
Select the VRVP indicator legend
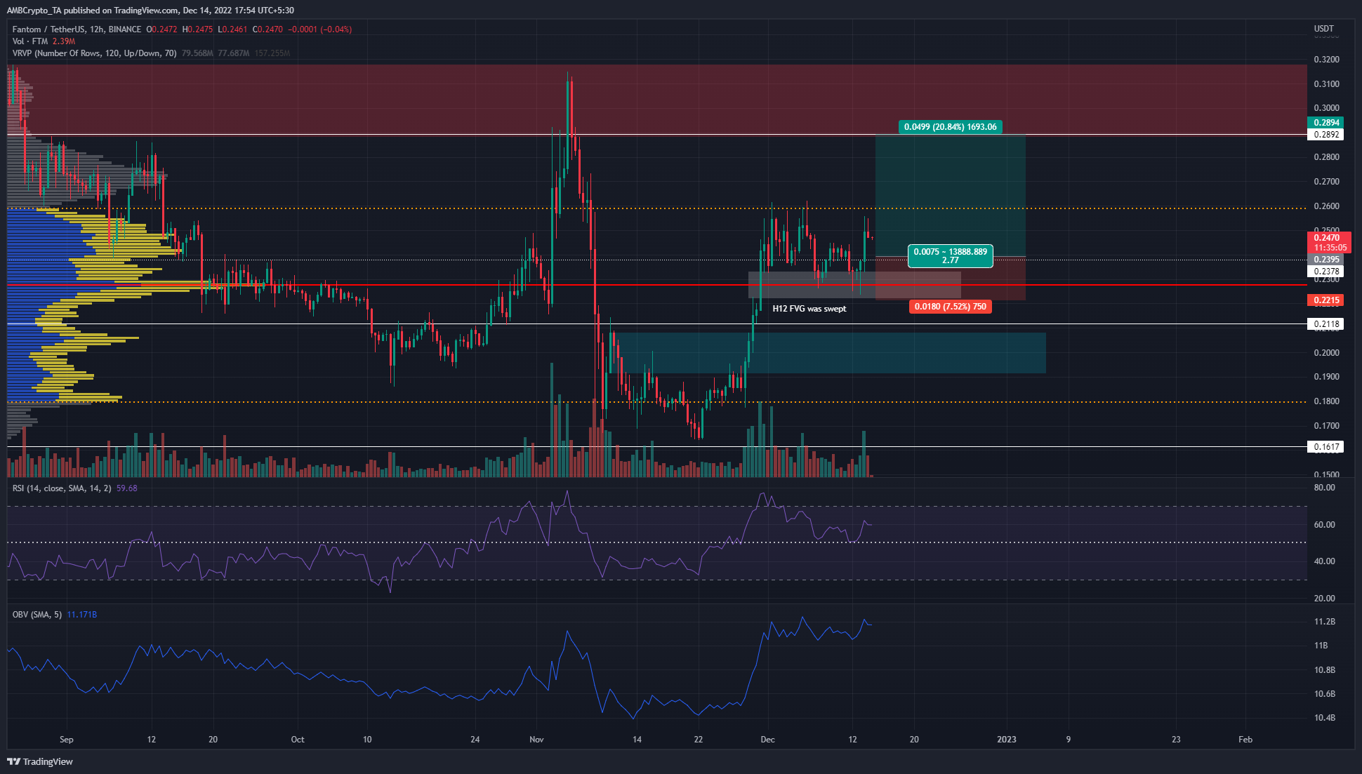pos(95,53)
